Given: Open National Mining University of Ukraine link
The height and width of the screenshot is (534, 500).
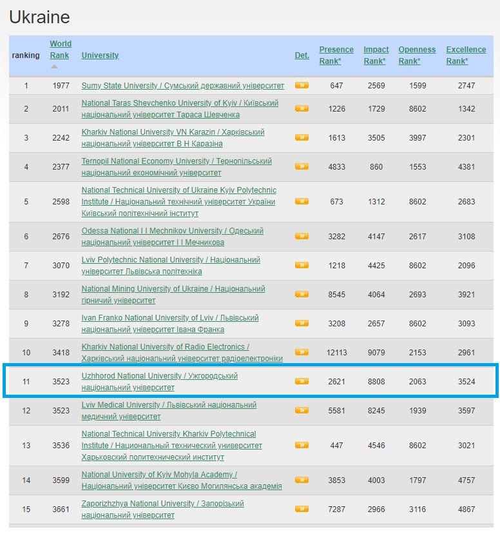Looking at the screenshot, I should coord(173,294).
